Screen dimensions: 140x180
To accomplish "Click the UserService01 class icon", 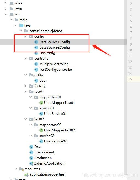I will click(41, 114).
